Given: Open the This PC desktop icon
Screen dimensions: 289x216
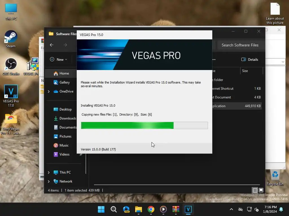Looking at the screenshot, I should [11, 11].
